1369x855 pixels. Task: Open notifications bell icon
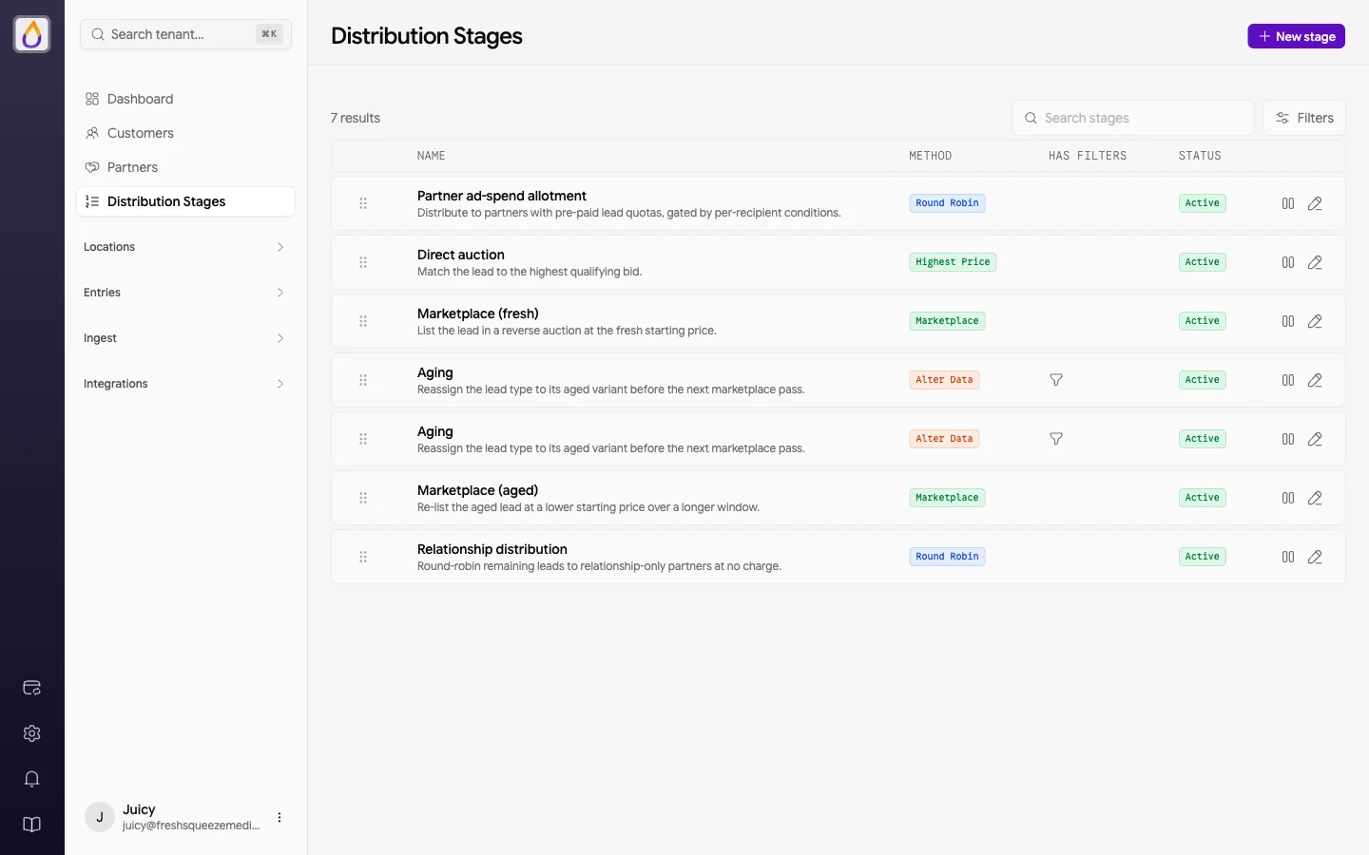click(x=31, y=779)
